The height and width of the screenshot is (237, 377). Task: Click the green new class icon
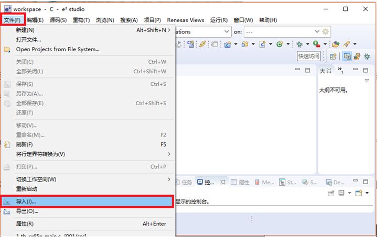(279, 44)
